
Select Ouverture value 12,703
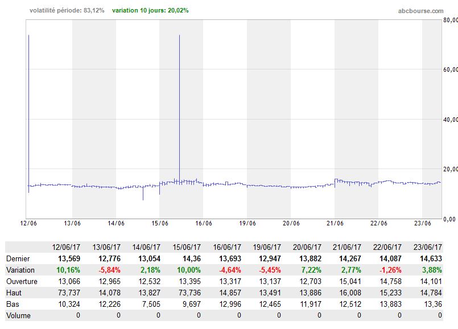(310, 281)
